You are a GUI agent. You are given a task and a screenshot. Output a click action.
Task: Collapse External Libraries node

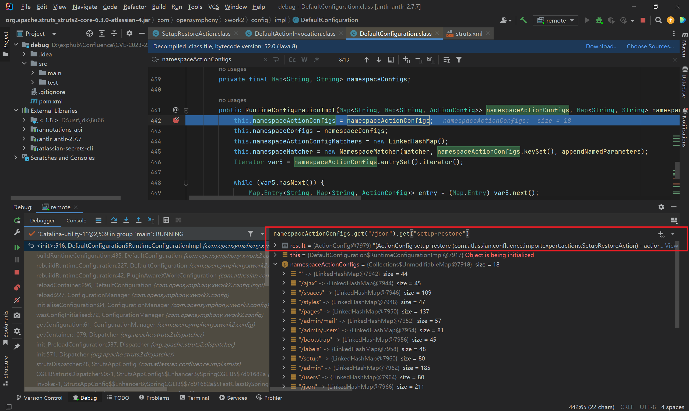coord(16,110)
